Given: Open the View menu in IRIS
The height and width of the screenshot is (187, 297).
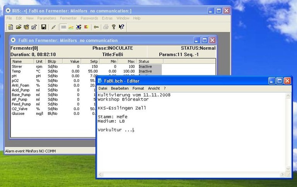Looking at the screenshot, I should [x=29, y=18].
